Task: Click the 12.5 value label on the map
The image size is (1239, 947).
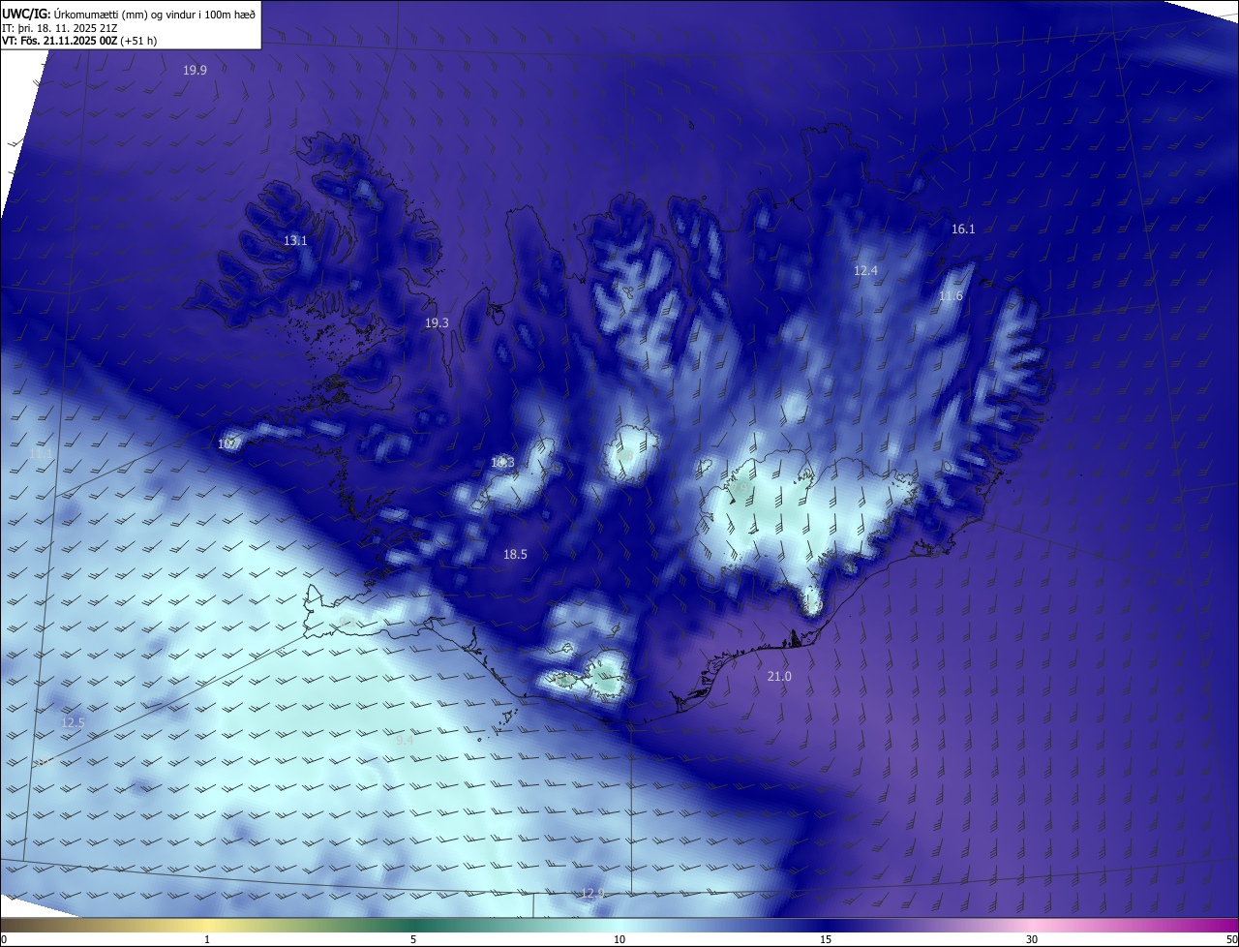Action: (73, 722)
